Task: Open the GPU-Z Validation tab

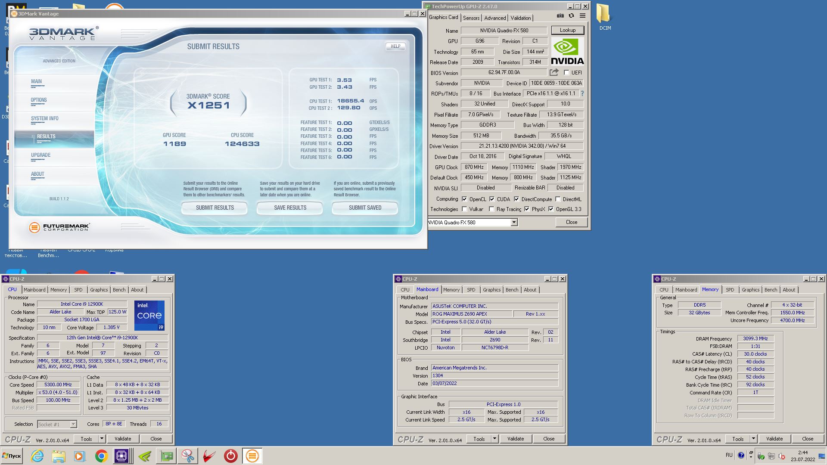Action: pos(520,18)
